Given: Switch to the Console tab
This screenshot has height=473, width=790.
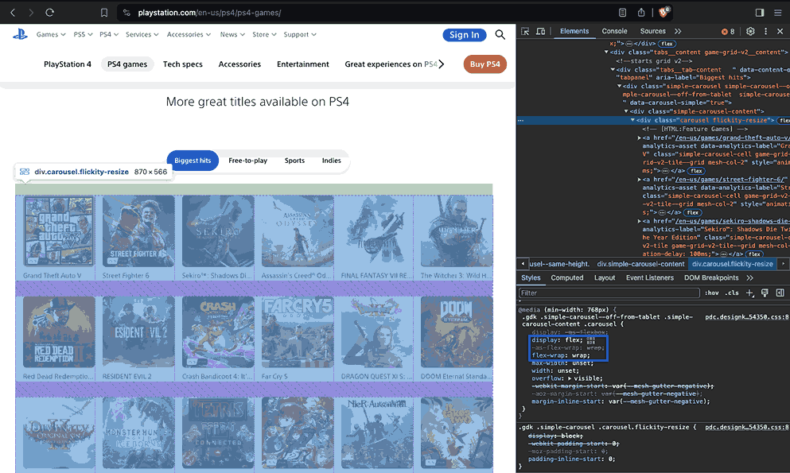Looking at the screenshot, I should tap(613, 31).
